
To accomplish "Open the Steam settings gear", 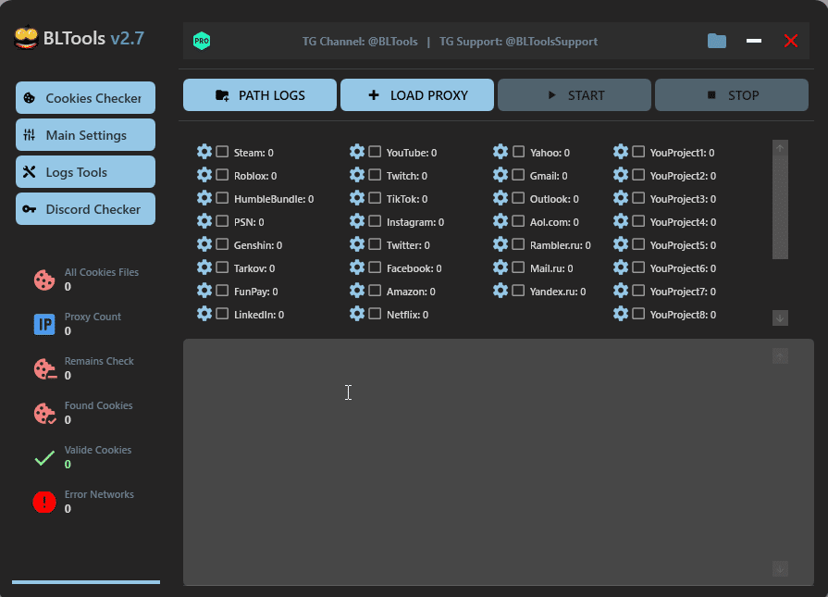I will 204,152.
